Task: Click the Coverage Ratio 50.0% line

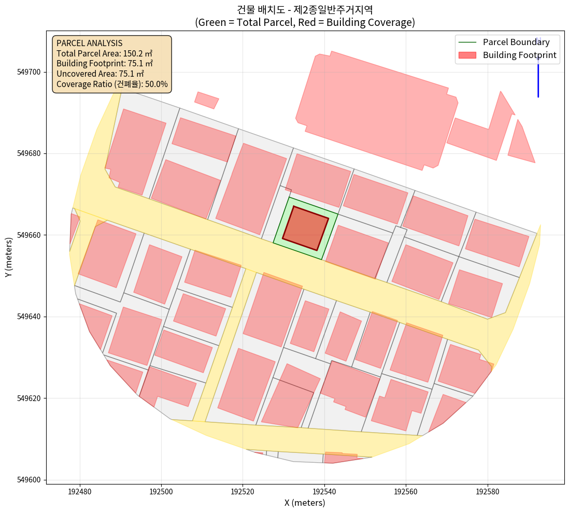Action: pyautogui.click(x=112, y=83)
